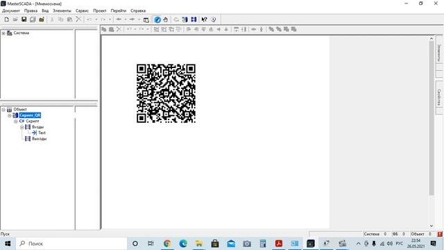Screen dimensions: 444x250
Task: Click the align left icon in mimic toolbar
Action: pos(189,29)
